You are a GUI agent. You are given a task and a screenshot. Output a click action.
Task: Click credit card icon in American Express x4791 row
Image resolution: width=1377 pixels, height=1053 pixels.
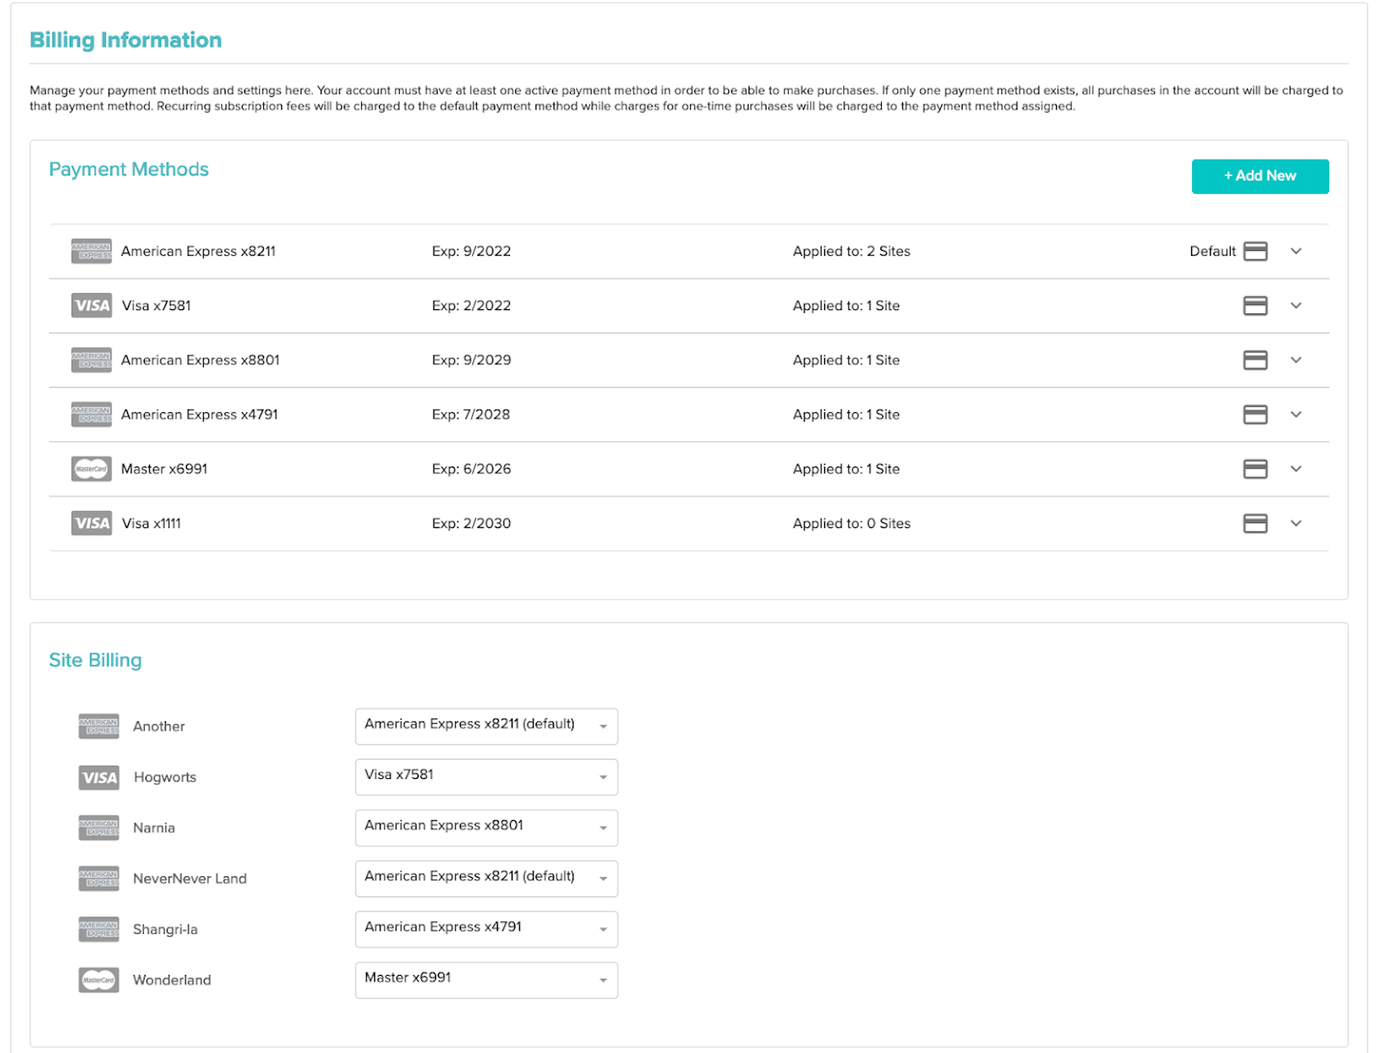1255,414
